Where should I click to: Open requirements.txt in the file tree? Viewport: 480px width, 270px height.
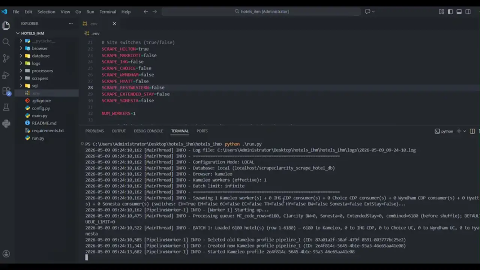tap(48, 131)
